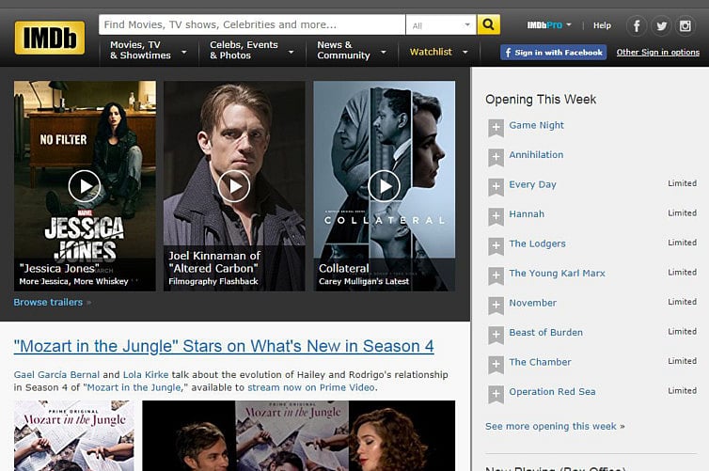Expand the Watchlist dropdown arrow
Viewport: 709px width, 471px height.
point(464,53)
